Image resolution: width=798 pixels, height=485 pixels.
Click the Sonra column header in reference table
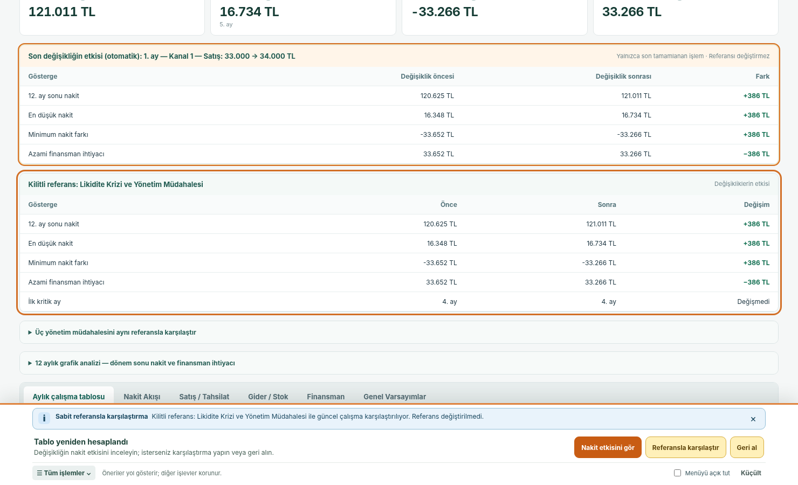(607, 205)
